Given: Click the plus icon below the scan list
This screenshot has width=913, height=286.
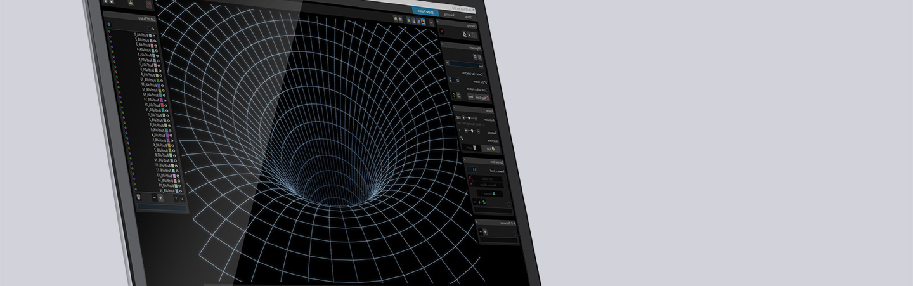Looking at the screenshot, I should click(160, 198).
